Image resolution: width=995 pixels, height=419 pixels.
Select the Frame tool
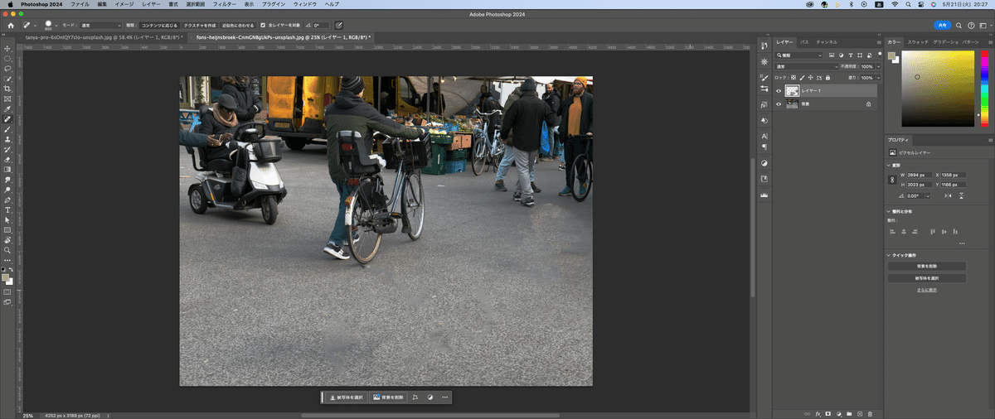coord(7,99)
